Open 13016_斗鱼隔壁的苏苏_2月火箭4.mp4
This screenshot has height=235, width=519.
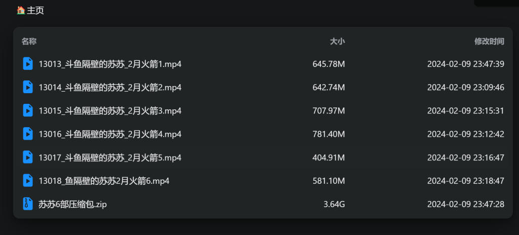pos(110,134)
